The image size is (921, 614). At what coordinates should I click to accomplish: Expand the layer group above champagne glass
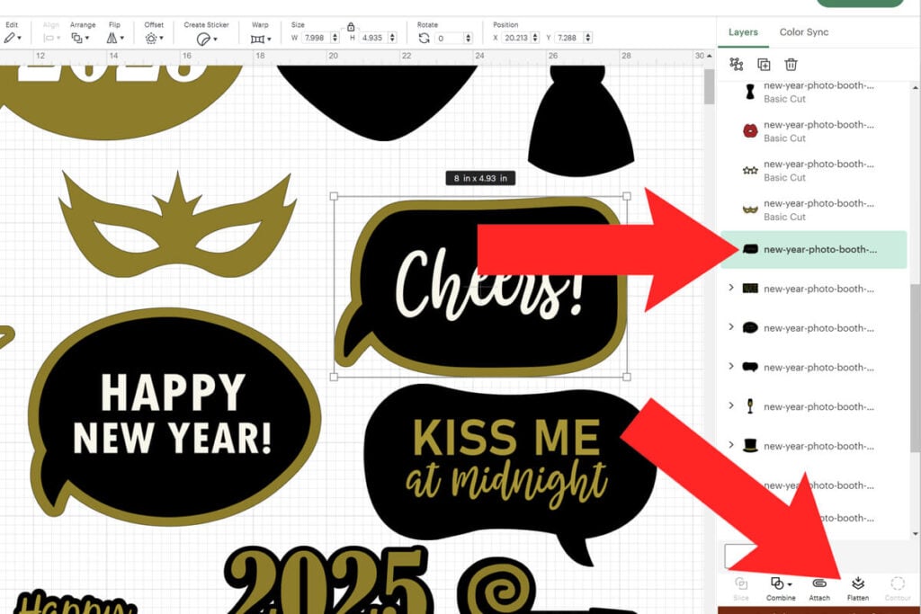click(x=731, y=366)
